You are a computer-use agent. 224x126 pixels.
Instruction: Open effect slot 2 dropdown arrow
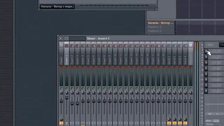tap(206, 57)
